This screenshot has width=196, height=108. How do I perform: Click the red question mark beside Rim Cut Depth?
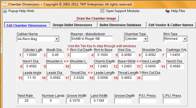68,50
